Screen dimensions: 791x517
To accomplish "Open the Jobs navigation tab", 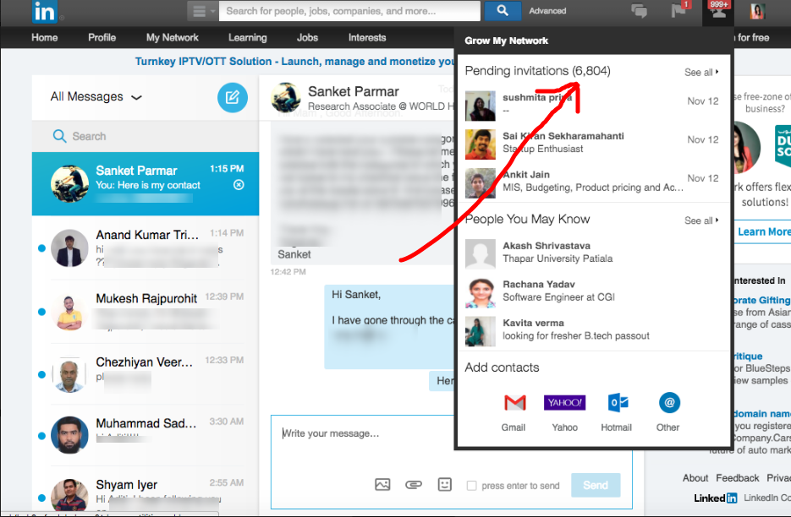I will (307, 37).
